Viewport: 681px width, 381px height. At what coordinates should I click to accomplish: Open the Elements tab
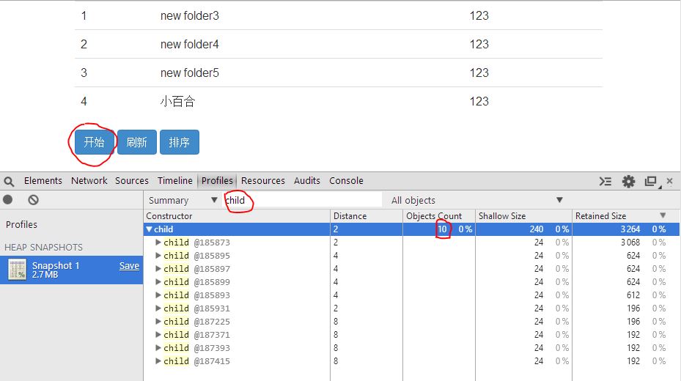point(43,181)
